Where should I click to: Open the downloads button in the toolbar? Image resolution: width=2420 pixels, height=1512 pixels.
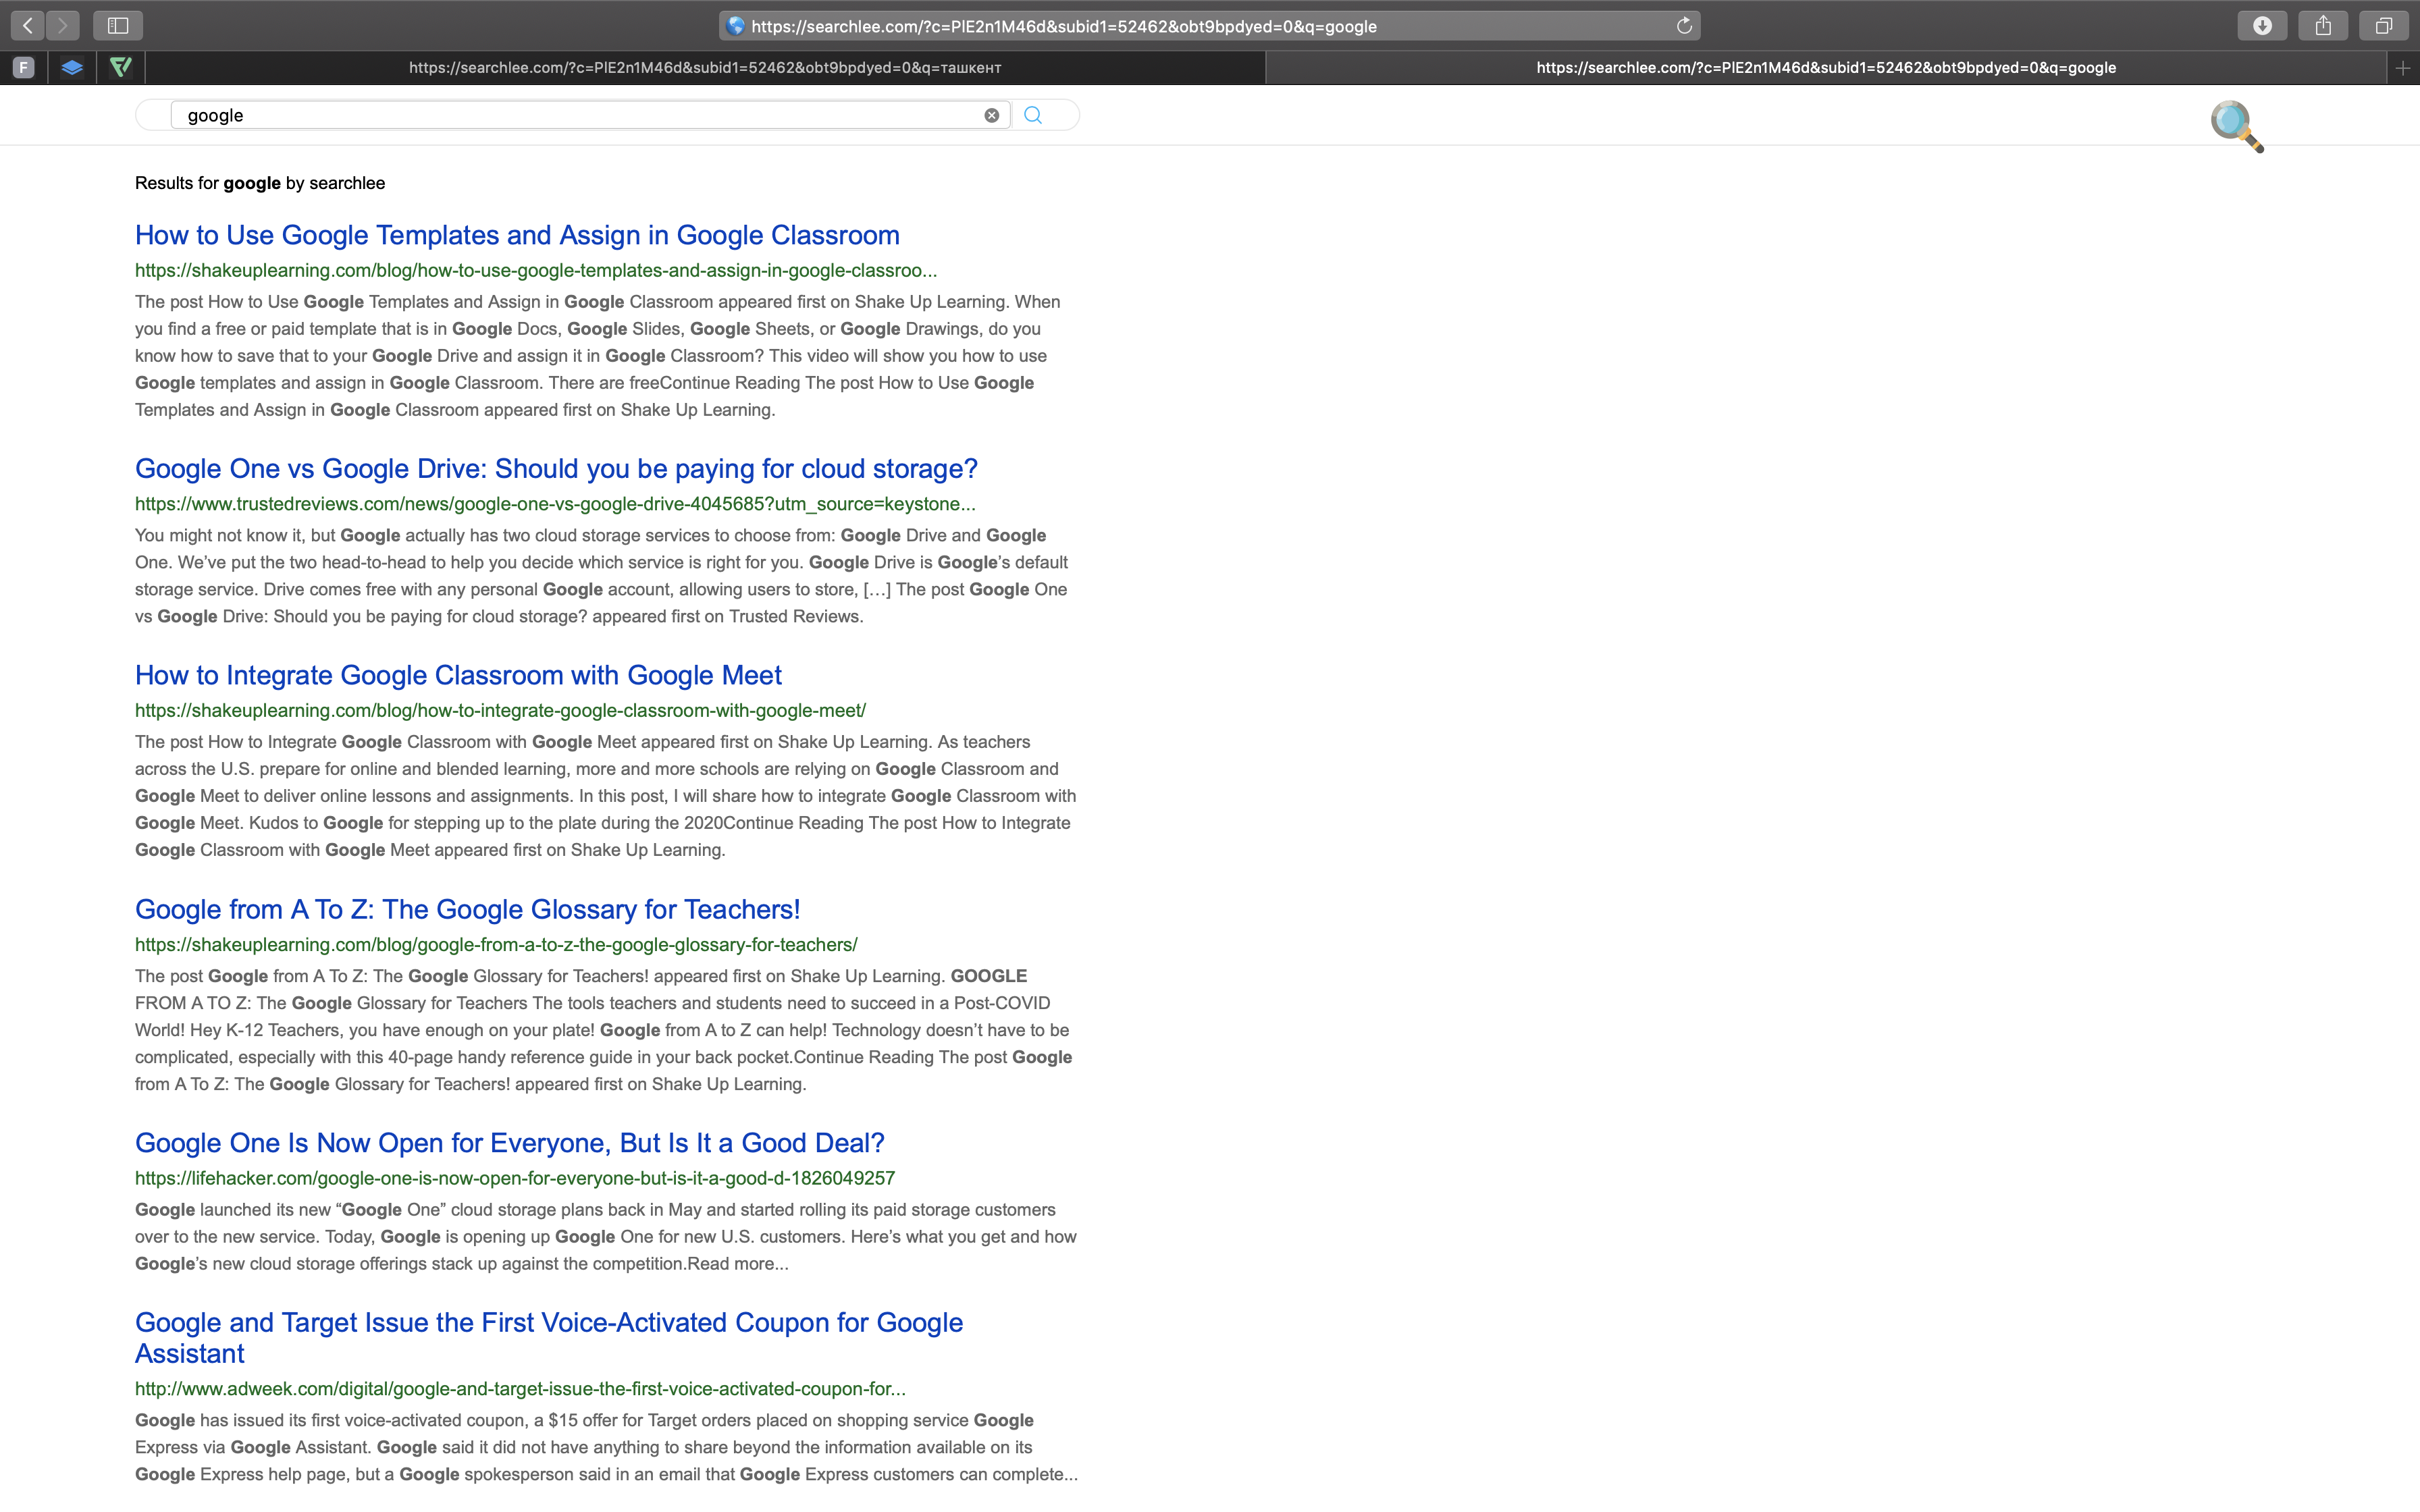(x=2262, y=25)
